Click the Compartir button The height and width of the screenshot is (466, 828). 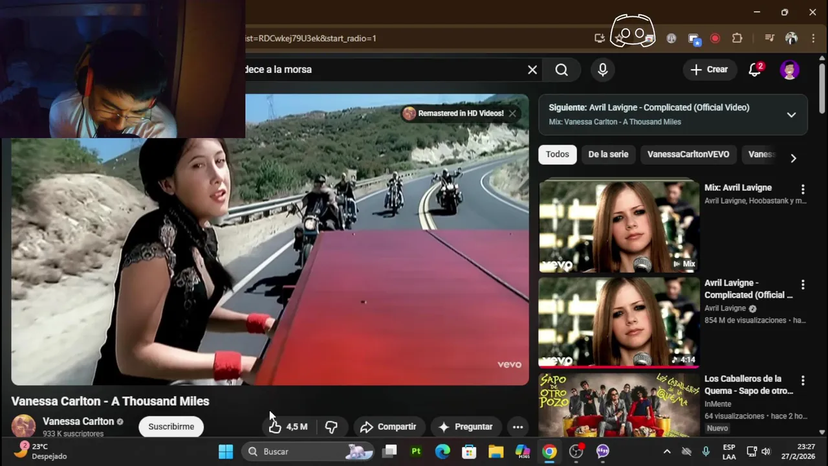(388, 427)
